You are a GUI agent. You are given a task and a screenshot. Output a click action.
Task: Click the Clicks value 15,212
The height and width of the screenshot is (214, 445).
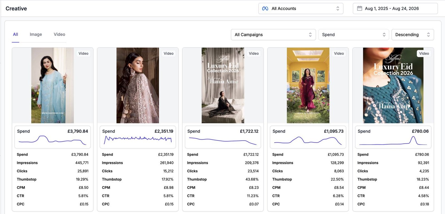tap(168, 171)
